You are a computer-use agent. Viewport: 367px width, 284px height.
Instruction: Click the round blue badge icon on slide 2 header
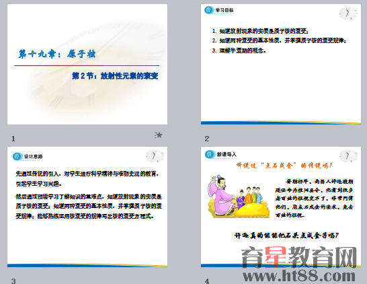[x=209, y=10]
